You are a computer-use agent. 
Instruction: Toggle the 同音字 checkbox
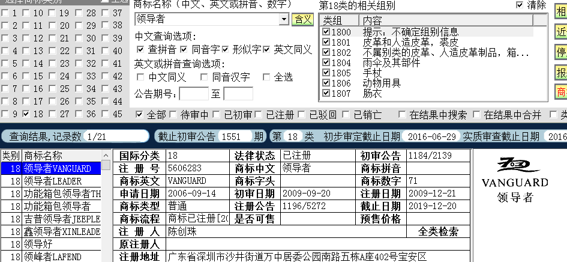click(x=184, y=49)
